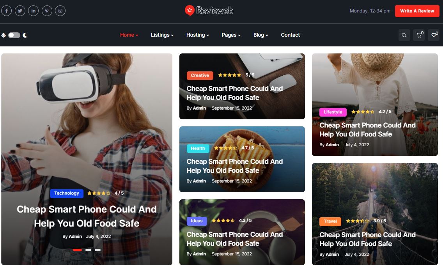The image size is (443, 280).
Task: Click September 15, 2022 on Health card
Action: (x=232, y=181)
